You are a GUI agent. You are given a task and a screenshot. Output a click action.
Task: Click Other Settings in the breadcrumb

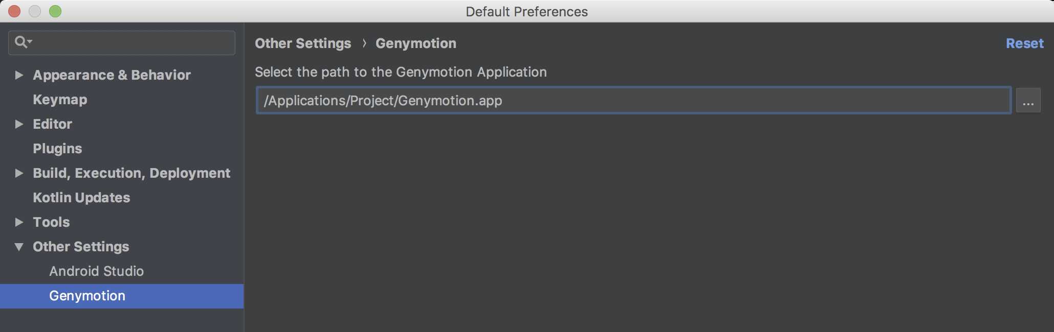[303, 43]
